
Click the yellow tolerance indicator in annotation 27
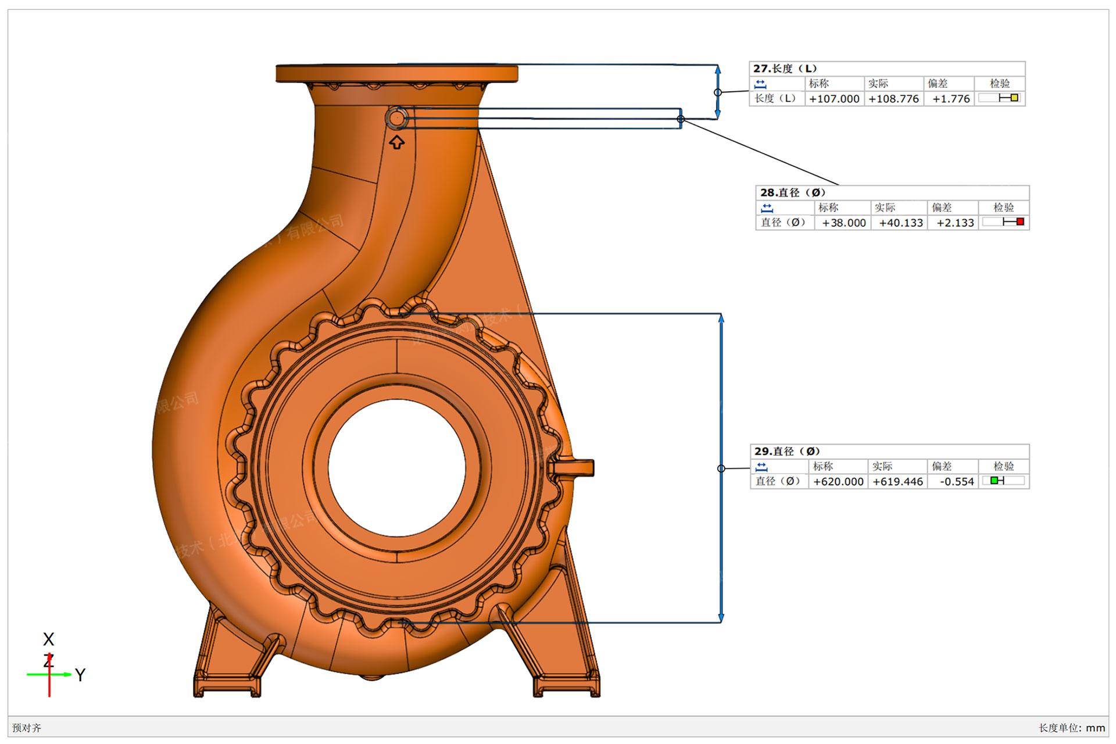click(x=1014, y=98)
